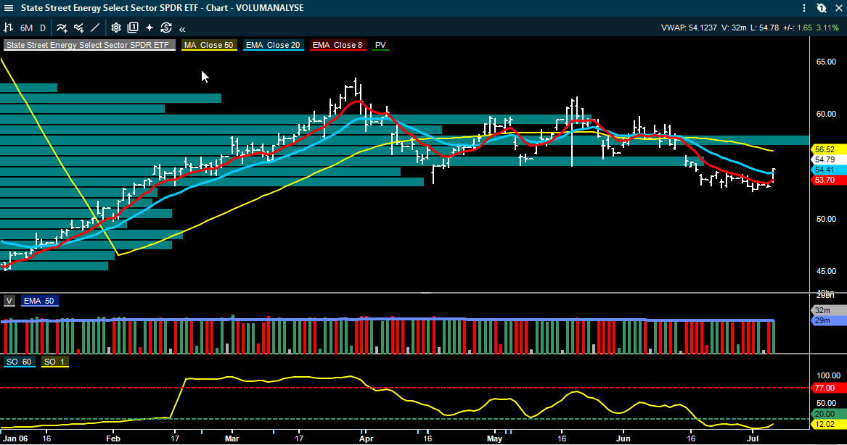Click the Apr label on time axis
The width and height of the screenshot is (847, 445).
click(367, 439)
